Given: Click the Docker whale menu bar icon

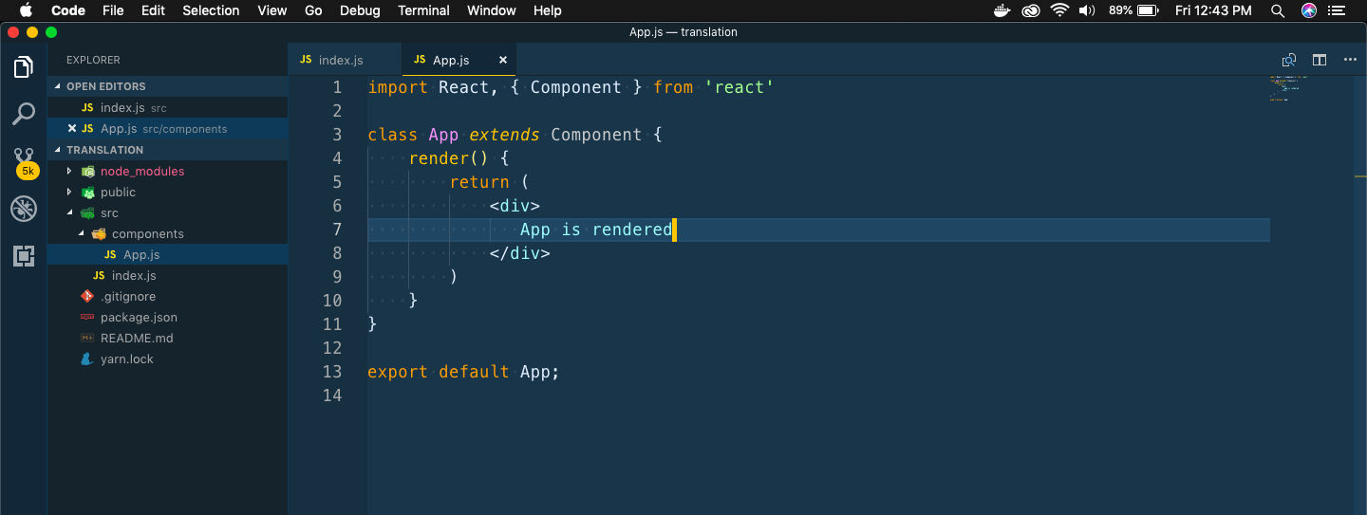Looking at the screenshot, I should coord(1002,10).
